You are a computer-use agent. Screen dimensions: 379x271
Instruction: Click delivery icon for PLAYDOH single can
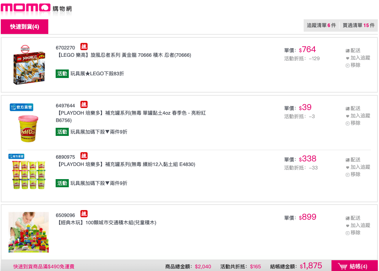coord(347,109)
